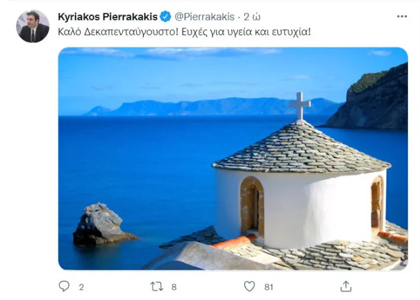Click the reply speech bubble icon
The height and width of the screenshot is (300, 420).
pos(64,286)
